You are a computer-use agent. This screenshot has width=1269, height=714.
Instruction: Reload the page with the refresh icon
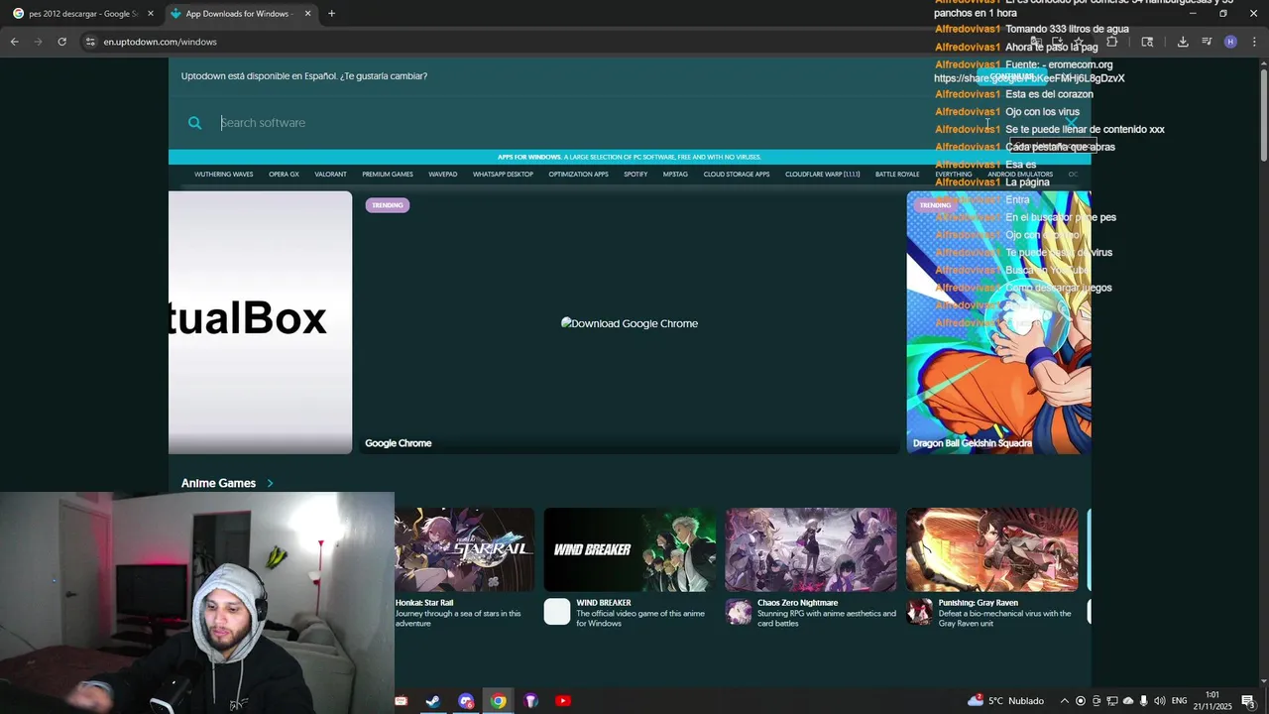click(61, 42)
